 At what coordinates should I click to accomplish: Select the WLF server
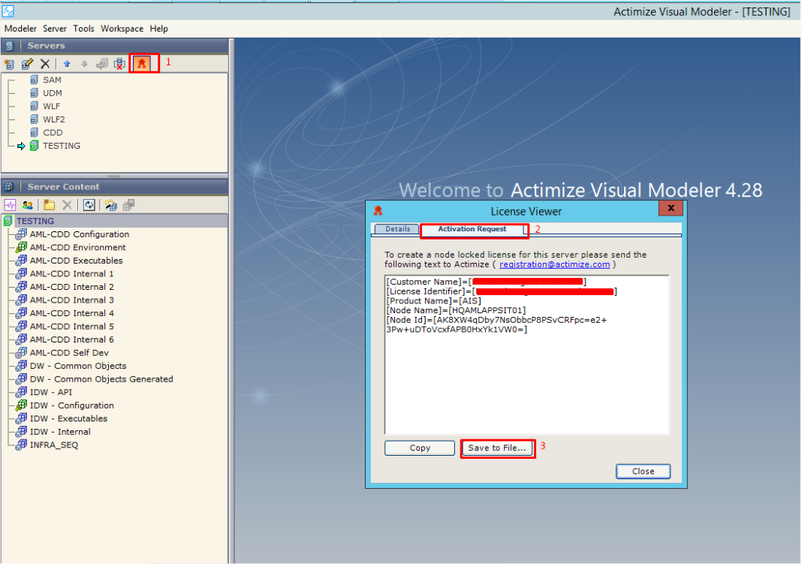tap(51, 107)
